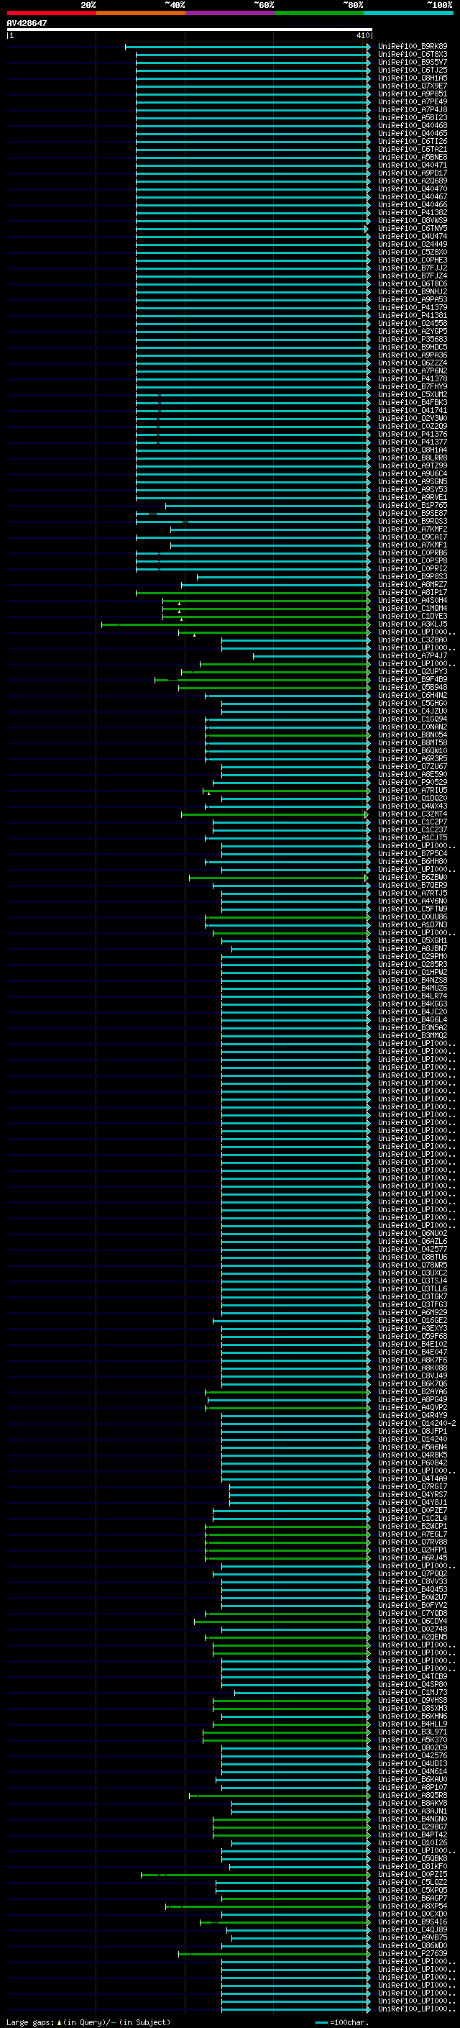Select the UniRef100_A4S0H4 label
Image resolution: width=460 pixels, height=2028 pixels.
pos(413,601)
